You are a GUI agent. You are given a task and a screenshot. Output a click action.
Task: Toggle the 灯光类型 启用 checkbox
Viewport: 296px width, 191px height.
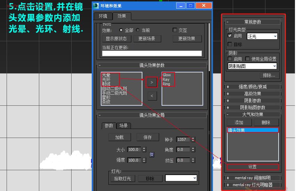point(230,36)
